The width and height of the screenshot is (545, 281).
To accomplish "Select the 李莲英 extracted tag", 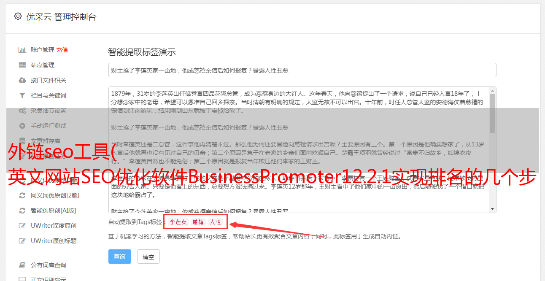I will coord(178,222).
